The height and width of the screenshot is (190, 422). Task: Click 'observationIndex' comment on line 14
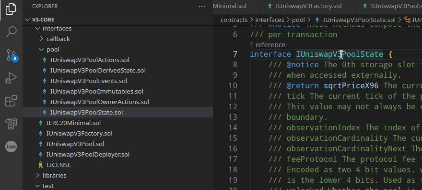pos(323,127)
